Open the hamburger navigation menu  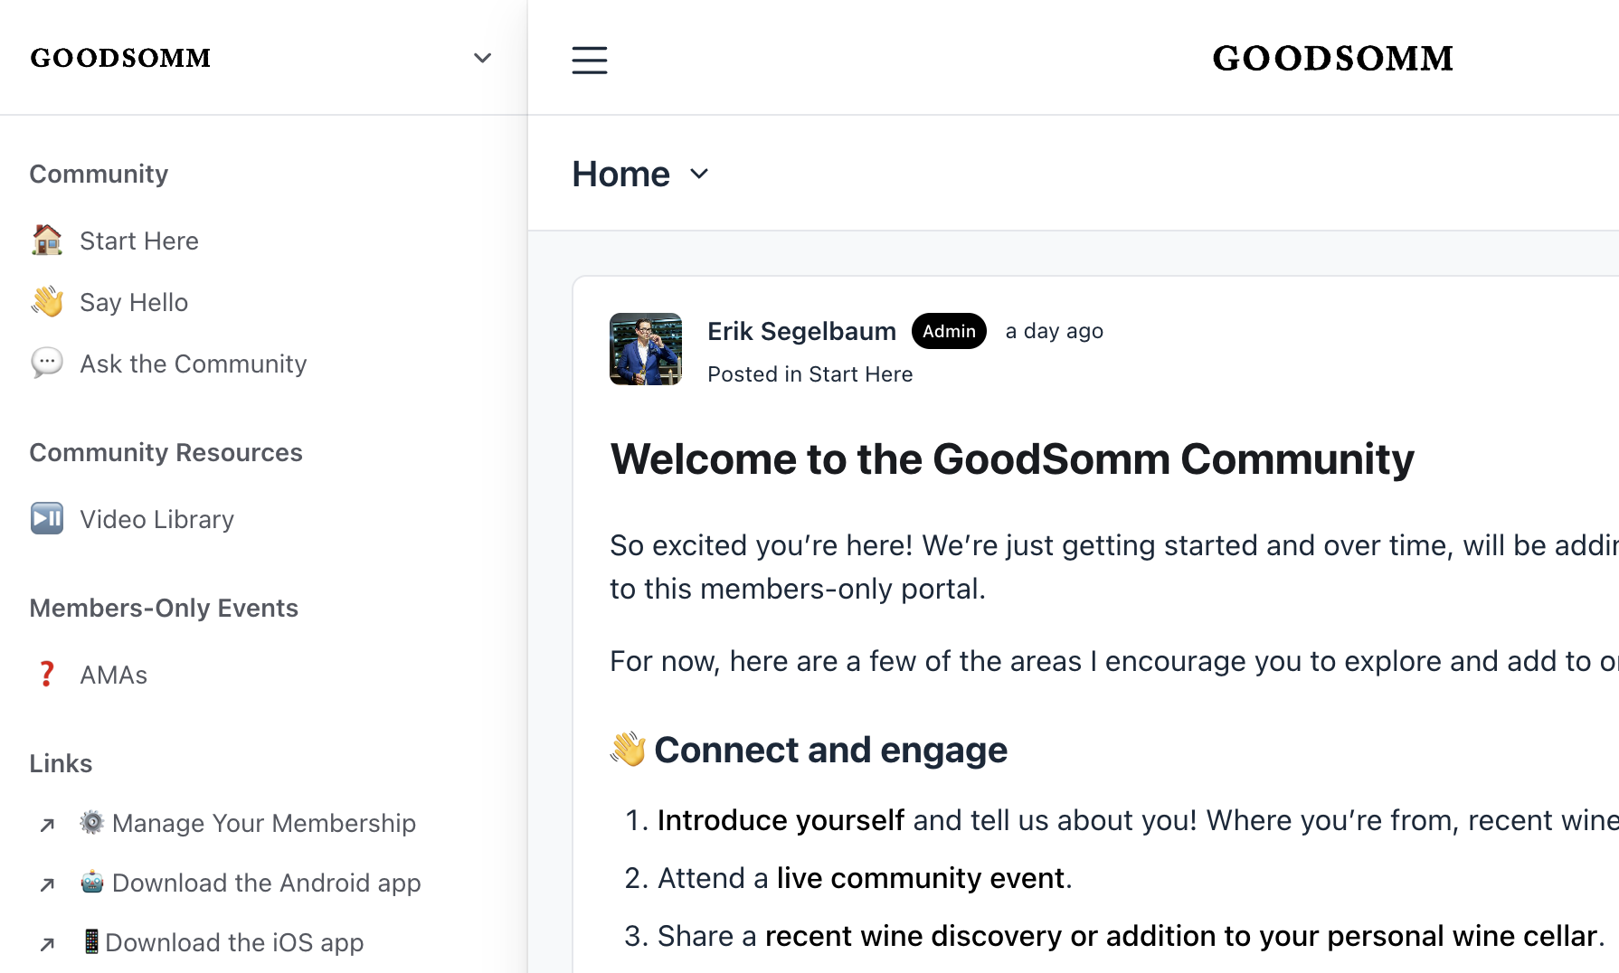pyautogui.click(x=589, y=60)
